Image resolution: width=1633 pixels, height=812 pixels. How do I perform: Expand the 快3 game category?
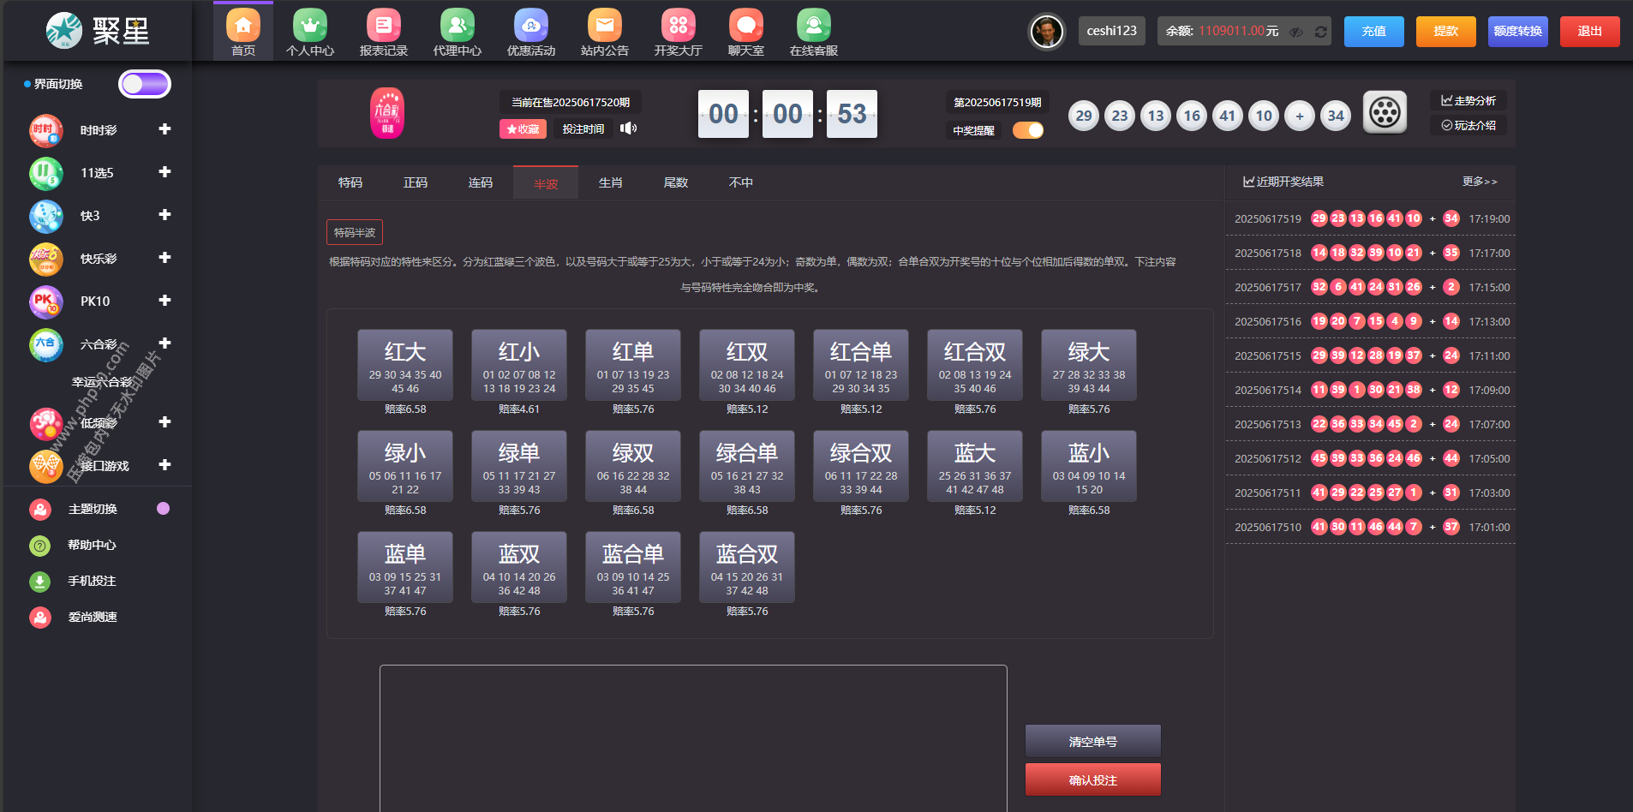164,215
